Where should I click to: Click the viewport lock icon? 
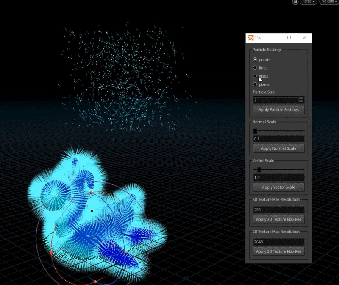pos(295,2)
